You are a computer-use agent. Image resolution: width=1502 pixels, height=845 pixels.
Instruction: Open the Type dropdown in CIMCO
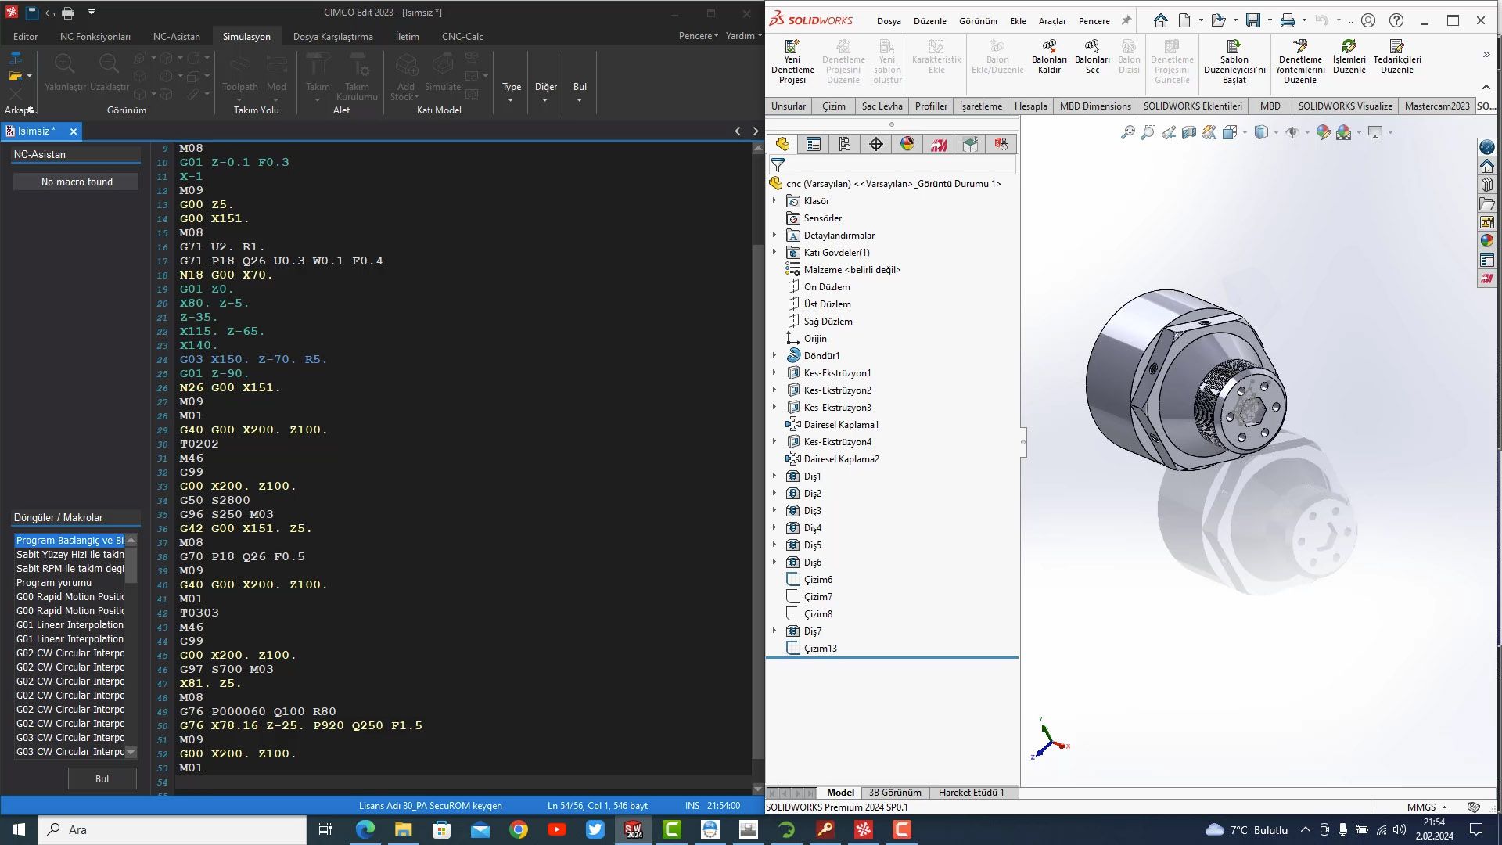[x=512, y=92]
